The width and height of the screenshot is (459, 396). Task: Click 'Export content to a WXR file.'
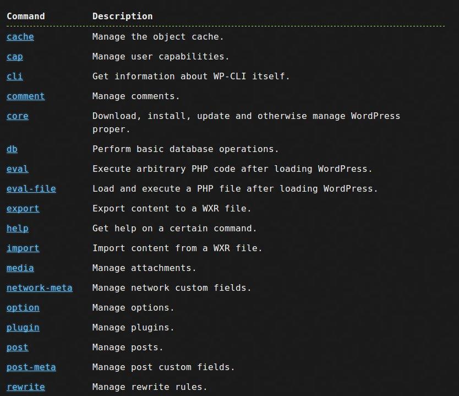click(x=172, y=209)
